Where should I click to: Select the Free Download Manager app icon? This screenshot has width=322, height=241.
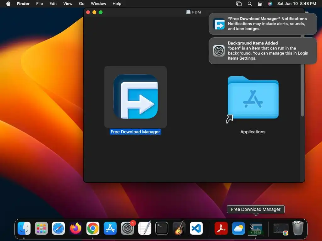click(136, 97)
